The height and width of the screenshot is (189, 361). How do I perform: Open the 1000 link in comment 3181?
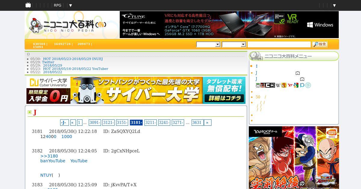(67, 136)
